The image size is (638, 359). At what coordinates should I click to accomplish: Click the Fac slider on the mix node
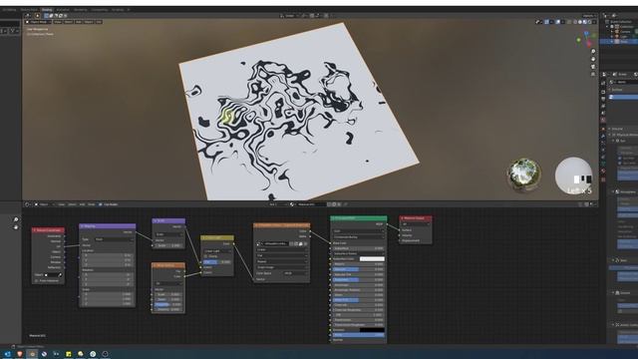coord(217,262)
